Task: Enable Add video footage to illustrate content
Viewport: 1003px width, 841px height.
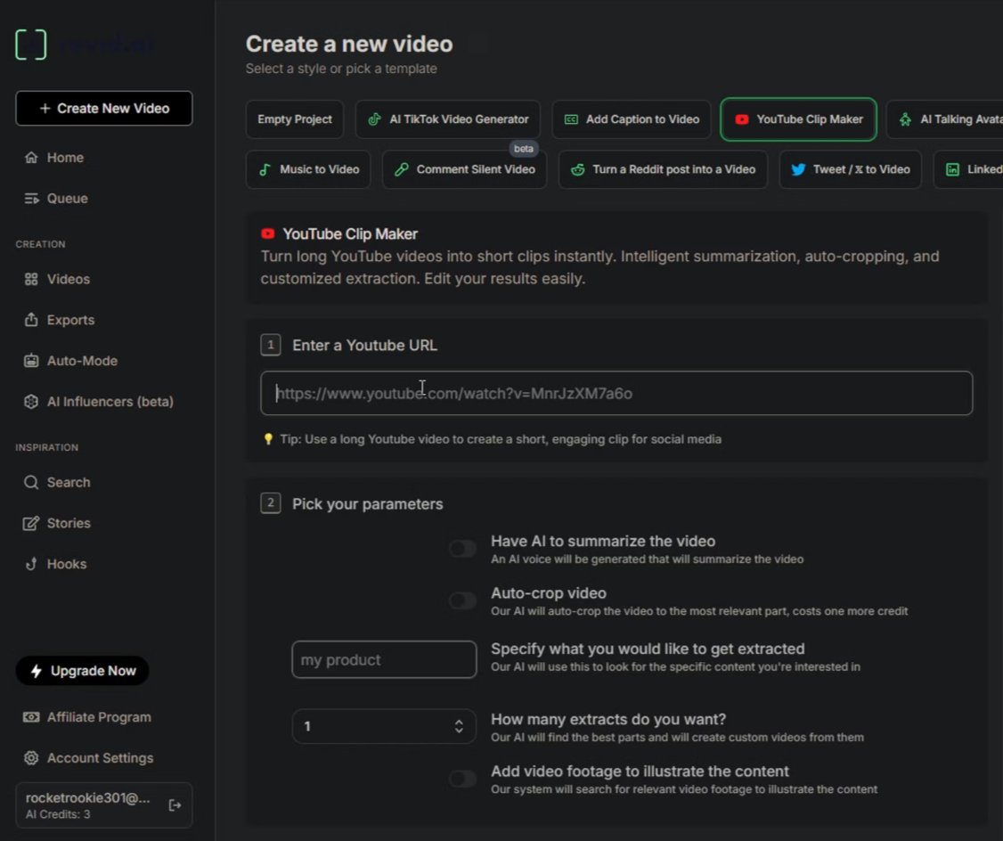Action: coord(462,779)
